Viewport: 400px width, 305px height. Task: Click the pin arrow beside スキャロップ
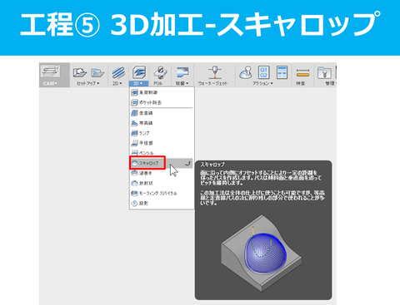(187, 164)
